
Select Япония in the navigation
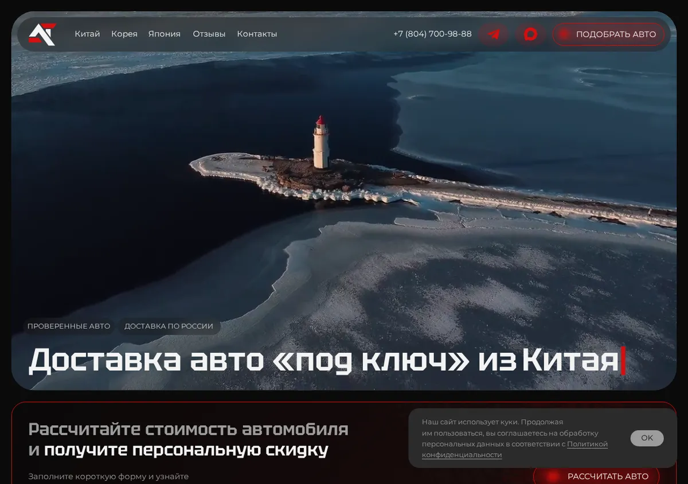pyautogui.click(x=164, y=34)
